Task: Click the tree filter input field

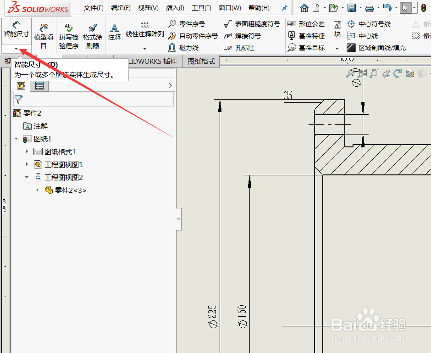Action: [x=94, y=99]
